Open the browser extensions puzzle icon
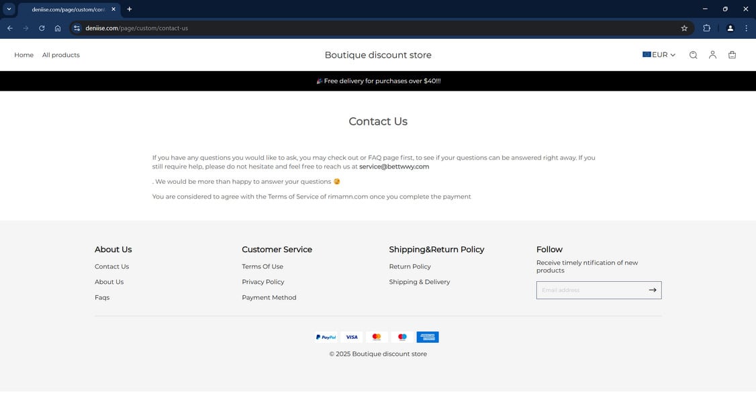 point(706,28)
